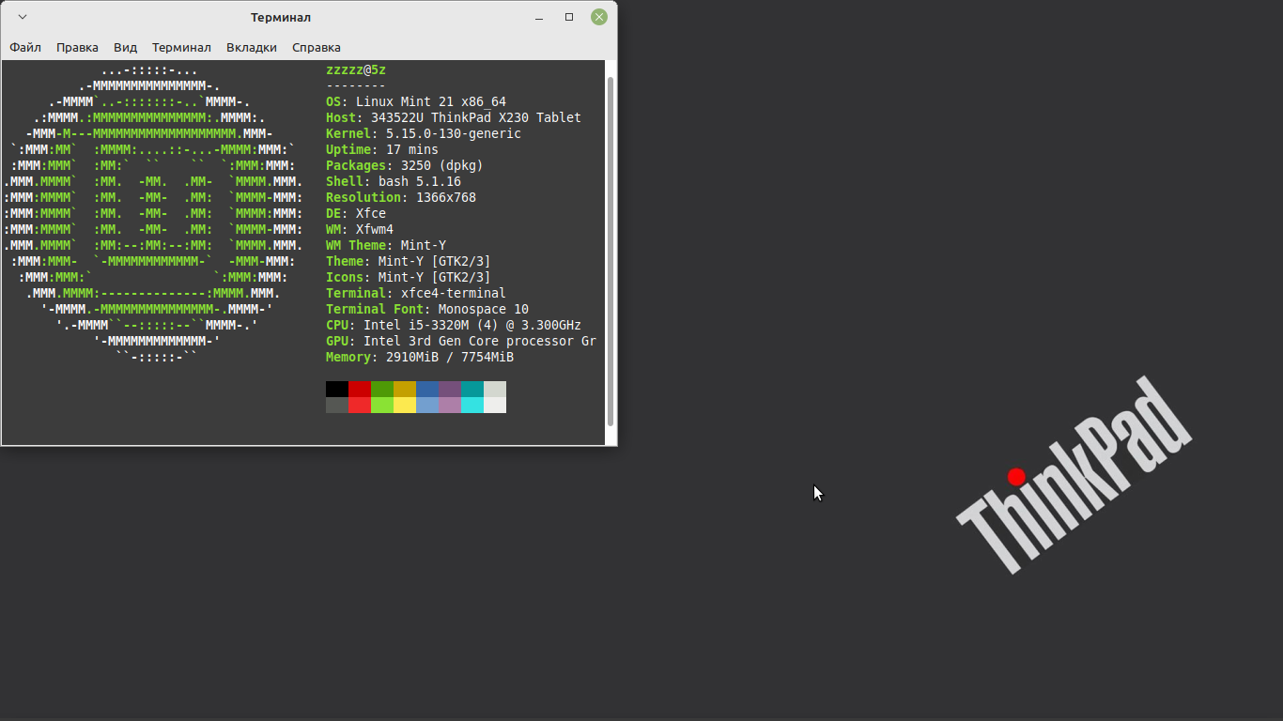Click the dark red palette swatch
This screenshot has width=1283, height=721.
tap(360, 389)
